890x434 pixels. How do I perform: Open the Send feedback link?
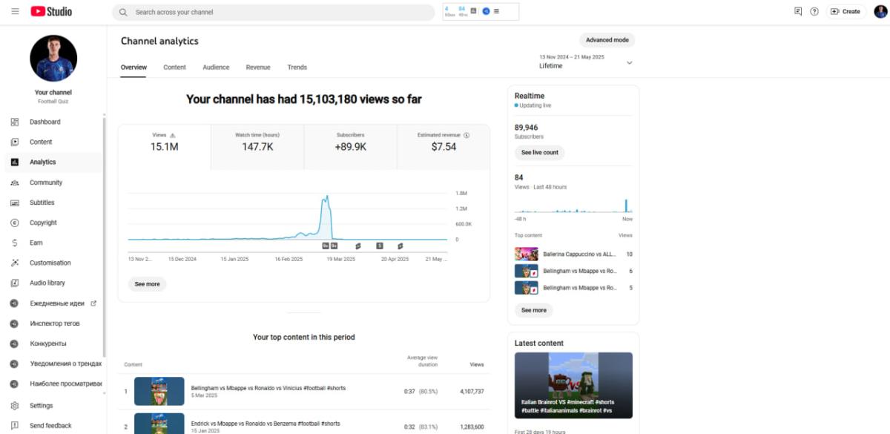(50, 426)
